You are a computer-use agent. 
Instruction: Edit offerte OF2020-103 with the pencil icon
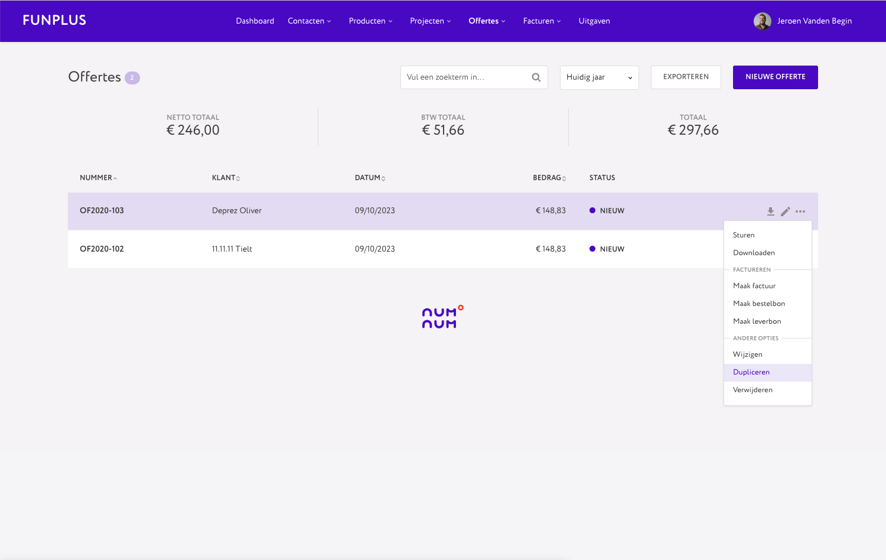(x=786, y=211)
